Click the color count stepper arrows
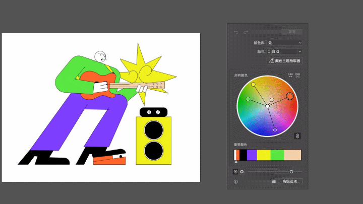363x204 pixels. click(269, 51)
